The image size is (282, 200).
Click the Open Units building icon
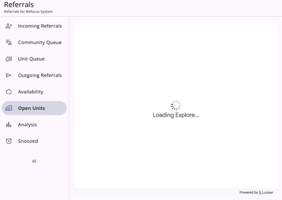(9, 108)
